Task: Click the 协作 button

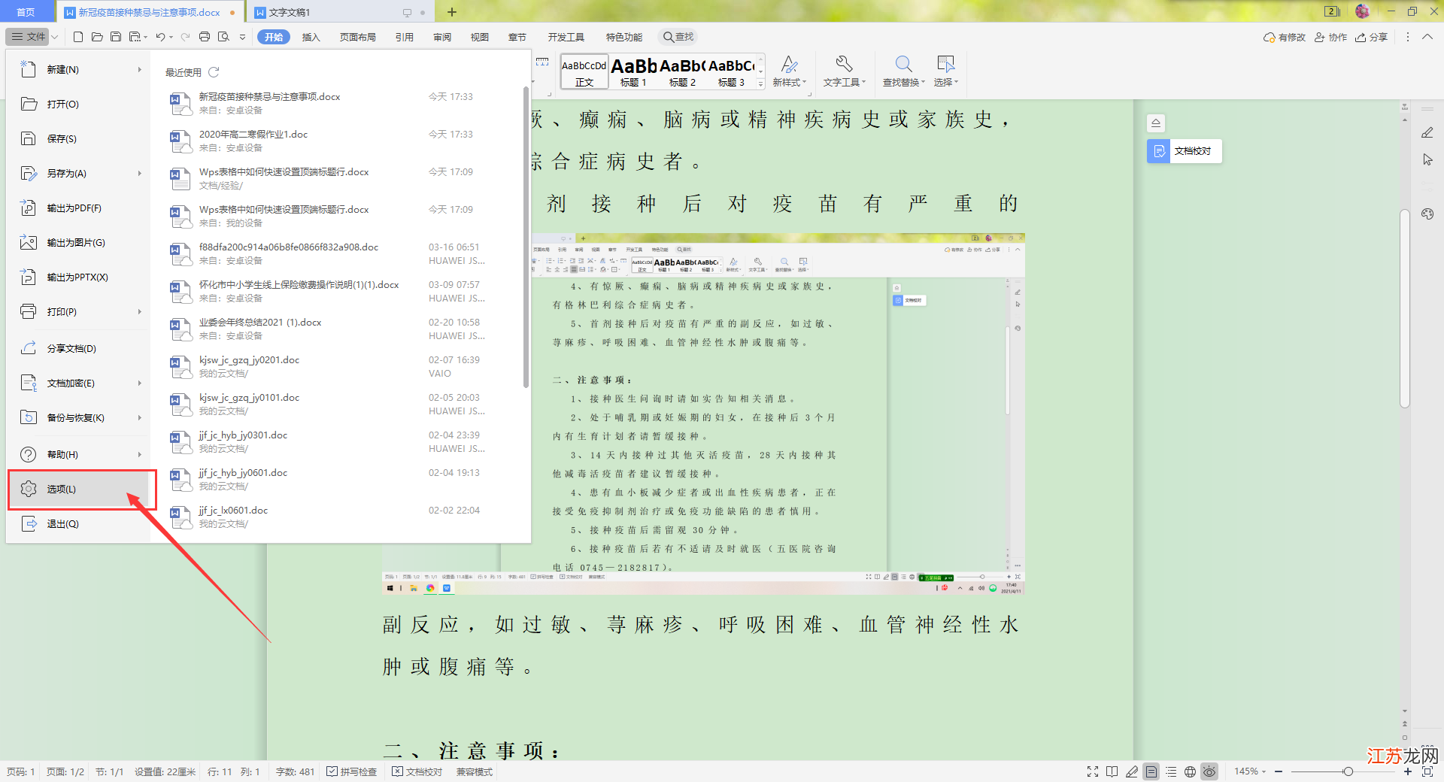Action: tap(1330, 37)
